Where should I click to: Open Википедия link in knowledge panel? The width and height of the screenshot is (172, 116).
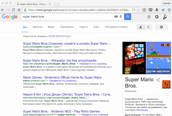click(142, 110)
